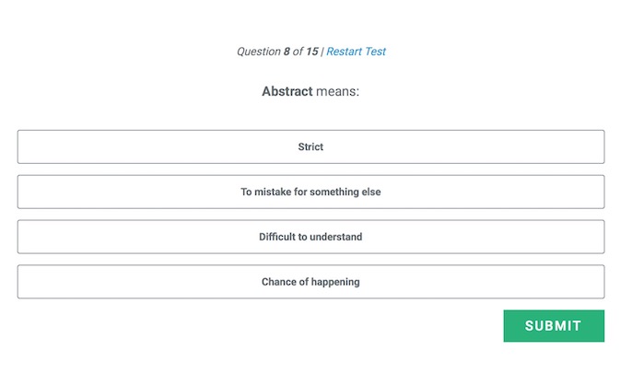Restart the vocabulary test from the beginning
This screenshot has width=632, height=385.
point(356,52)
